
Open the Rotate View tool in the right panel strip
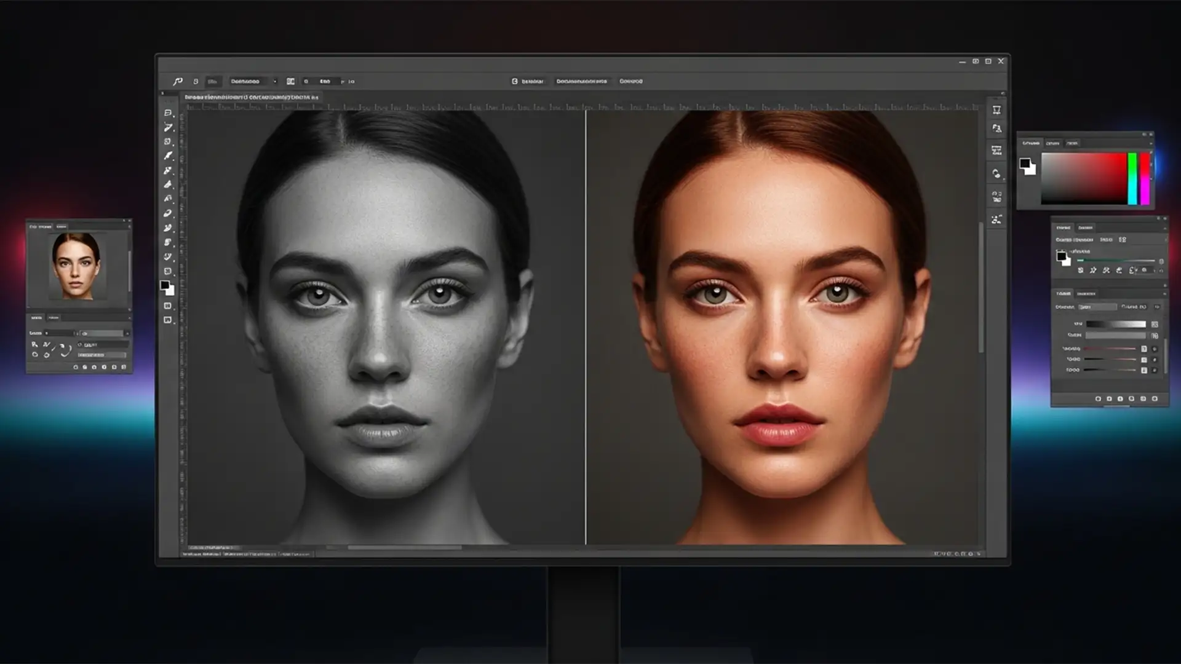click(996, 173)
